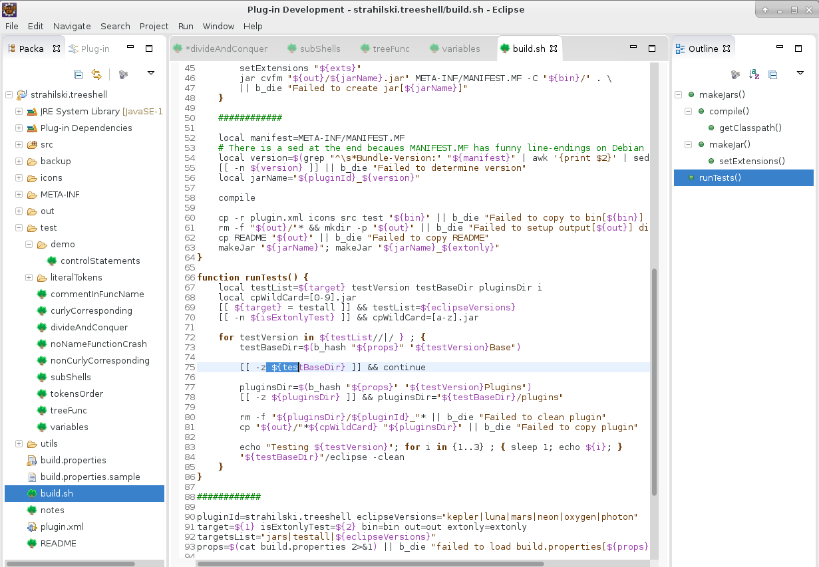
Task: Expand the literalTokens folder
Action: coord(29,277)
